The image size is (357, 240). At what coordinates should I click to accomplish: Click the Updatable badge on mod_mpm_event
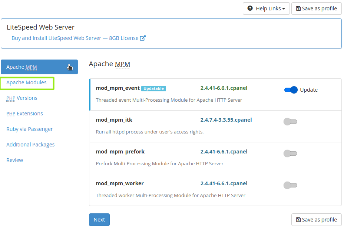tap(153, 88)
